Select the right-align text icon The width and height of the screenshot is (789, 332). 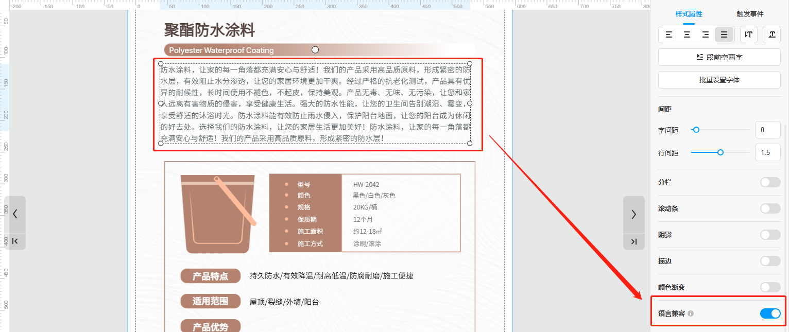coord(706,34)
